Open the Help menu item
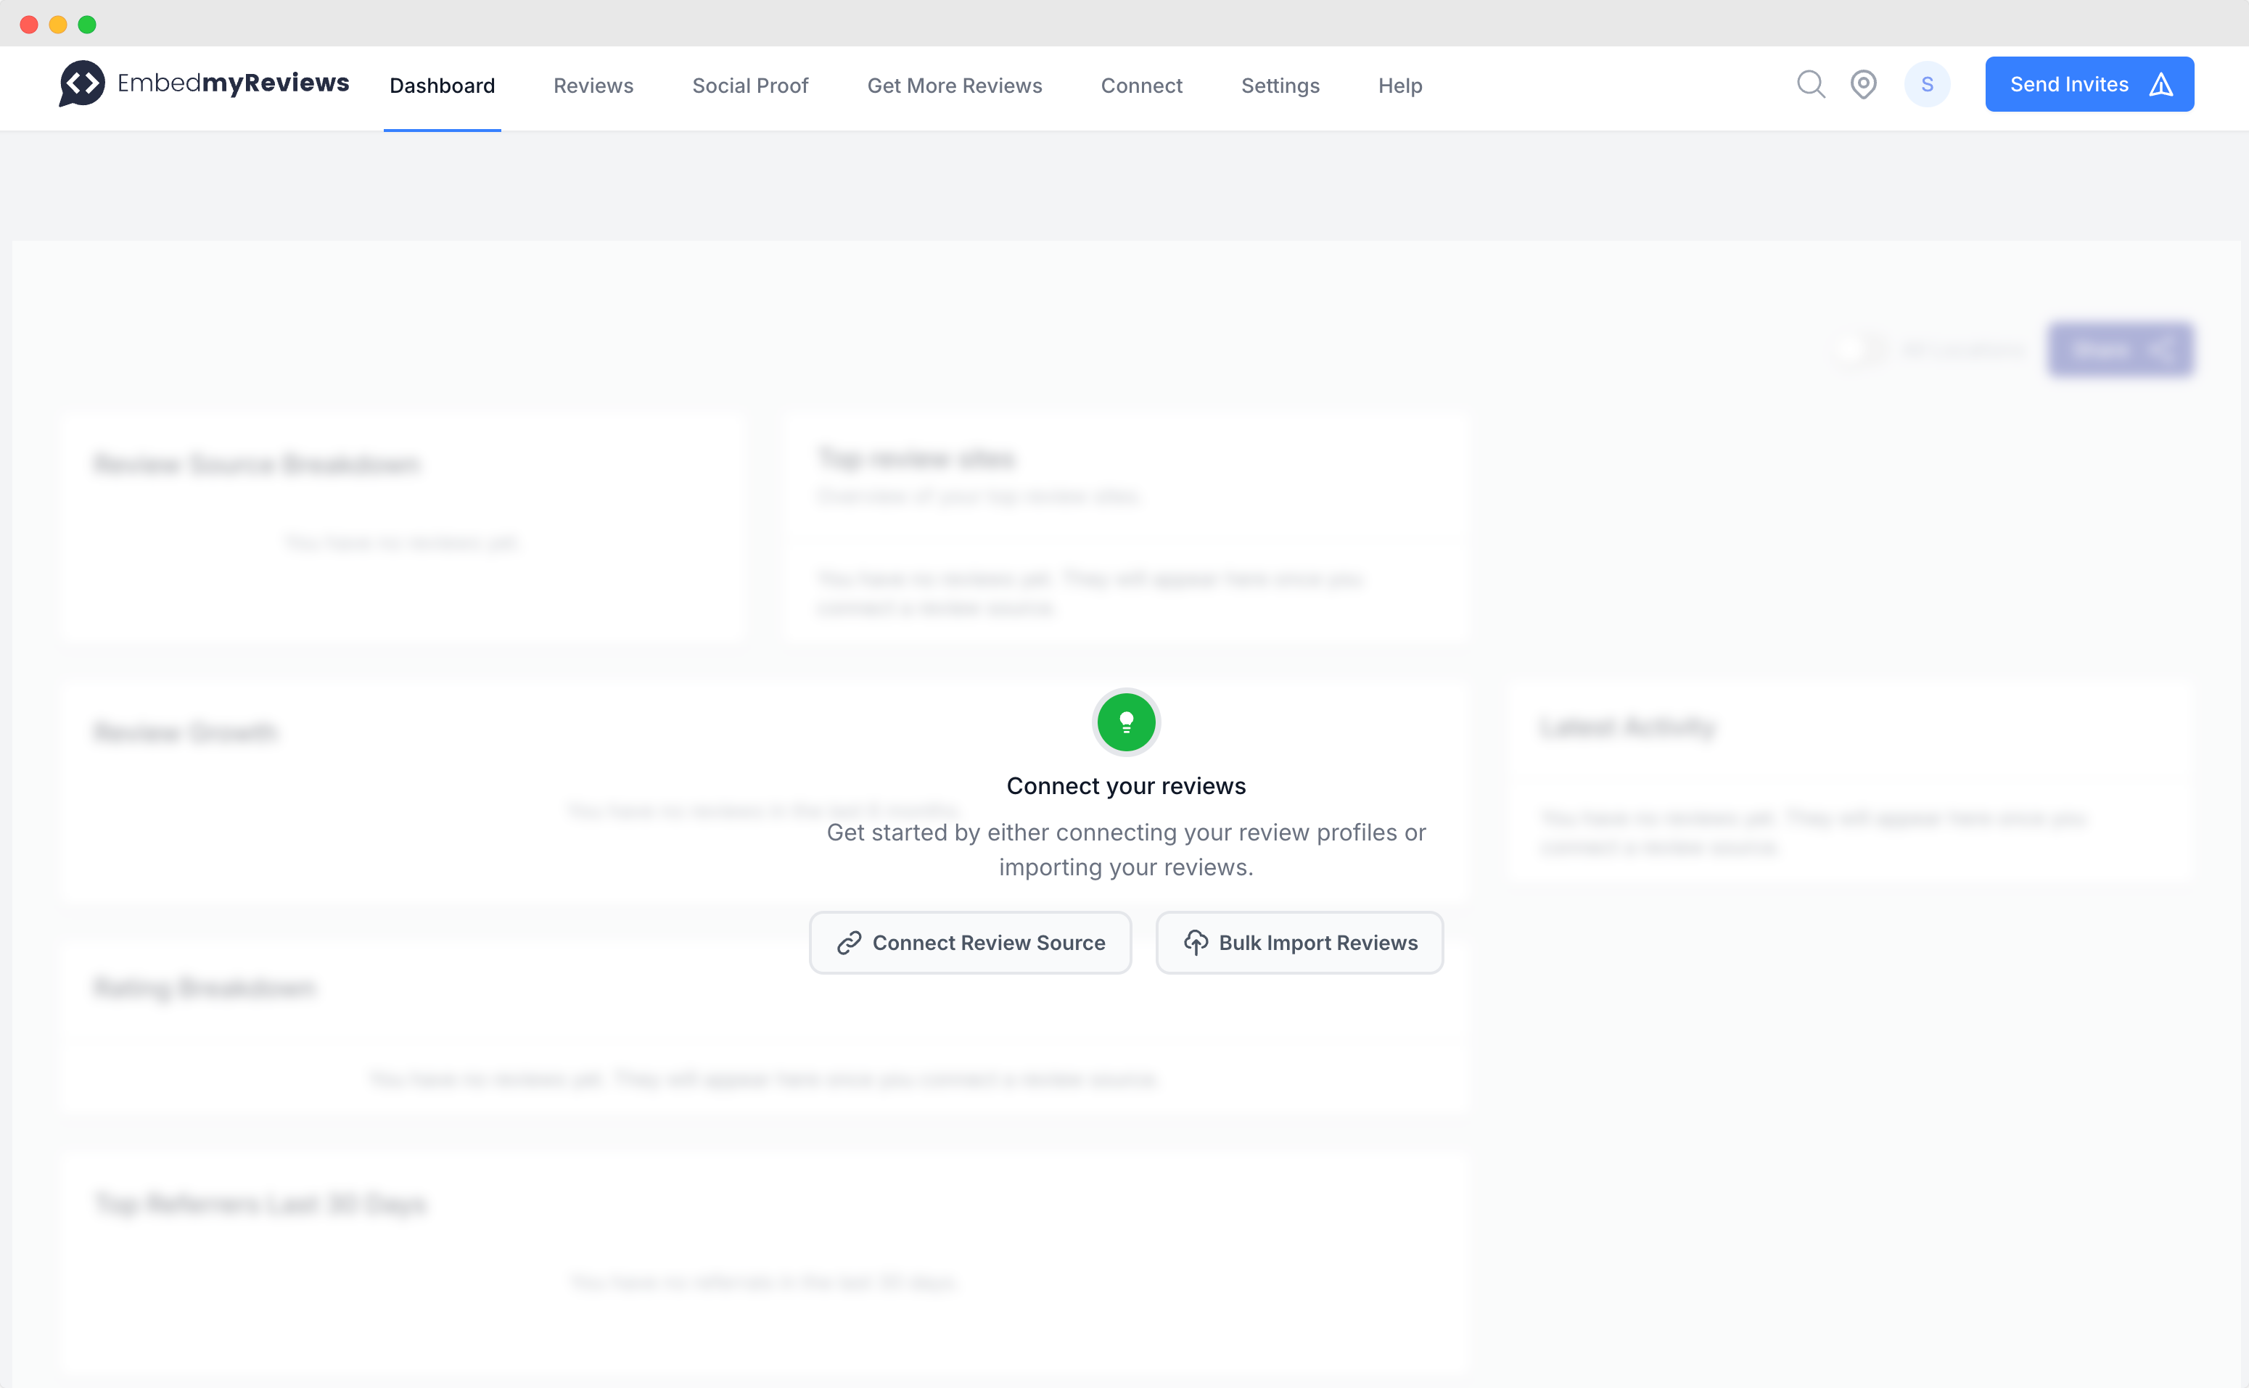The height and width of the screenshot is (1388, 2249). point(1399,86)
